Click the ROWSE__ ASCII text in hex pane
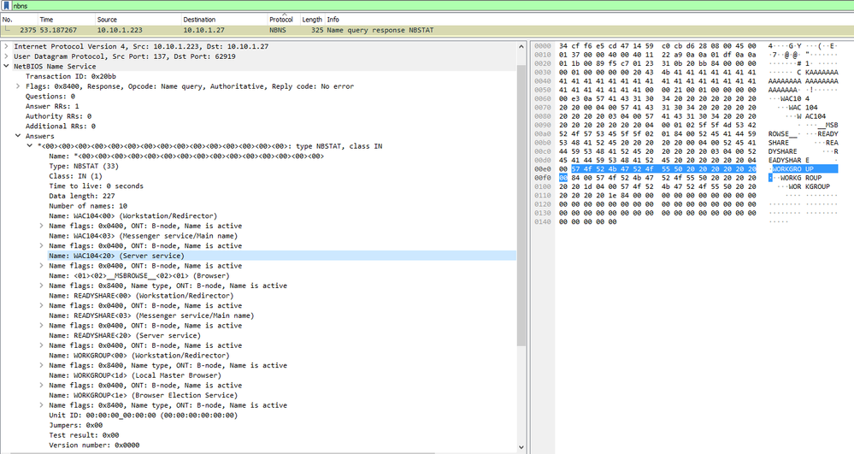 (x=783, y=133)
